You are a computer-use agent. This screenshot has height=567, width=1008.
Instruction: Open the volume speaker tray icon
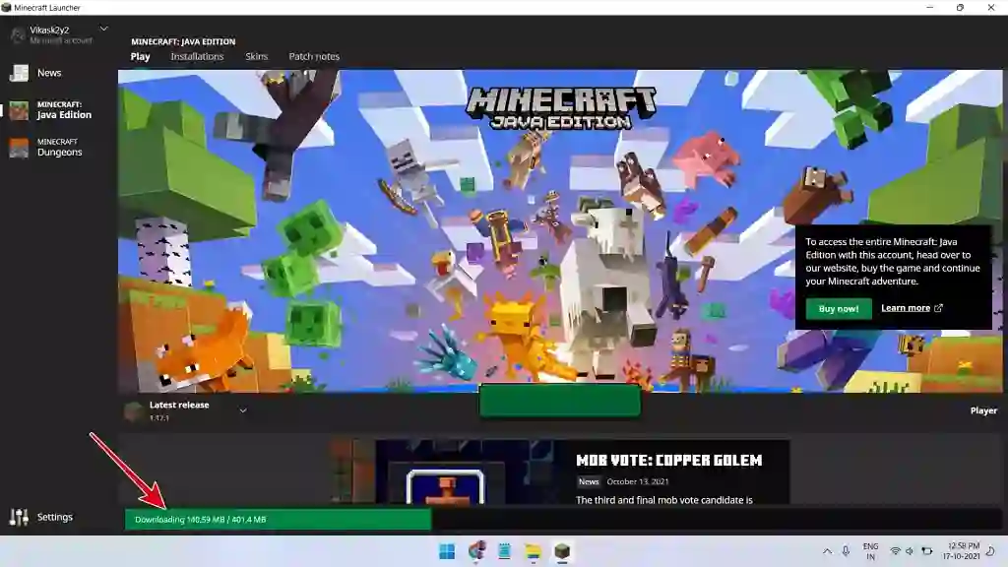[910, 551]
